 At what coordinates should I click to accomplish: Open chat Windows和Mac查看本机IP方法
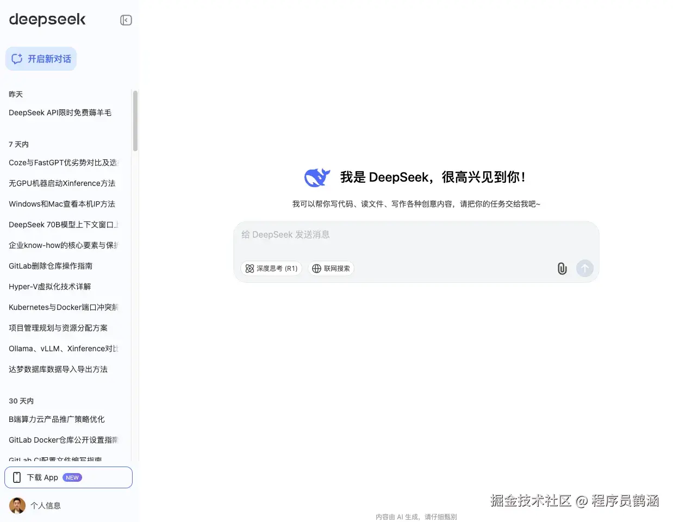62,204
